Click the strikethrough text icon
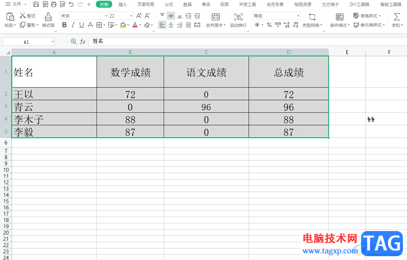Image resolution: width=407 pixels, height=260 pixels. [90, 25]
